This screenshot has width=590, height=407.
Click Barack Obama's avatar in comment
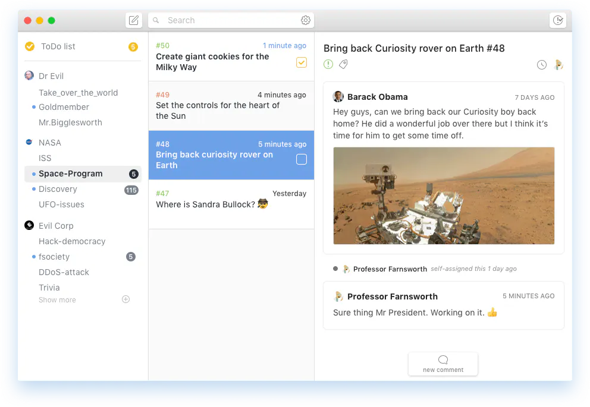click(338, 97)
